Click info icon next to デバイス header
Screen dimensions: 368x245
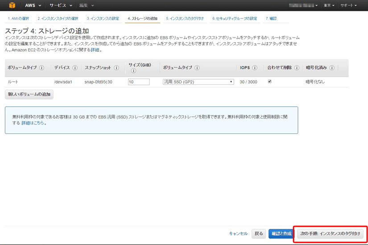point(75,68)
